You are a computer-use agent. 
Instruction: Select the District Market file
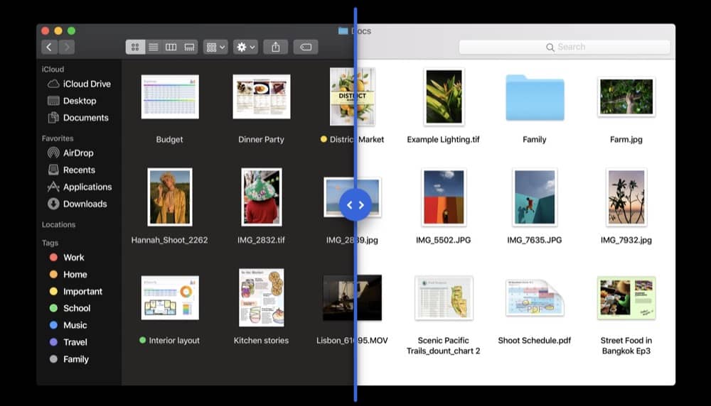pos(353,97)
